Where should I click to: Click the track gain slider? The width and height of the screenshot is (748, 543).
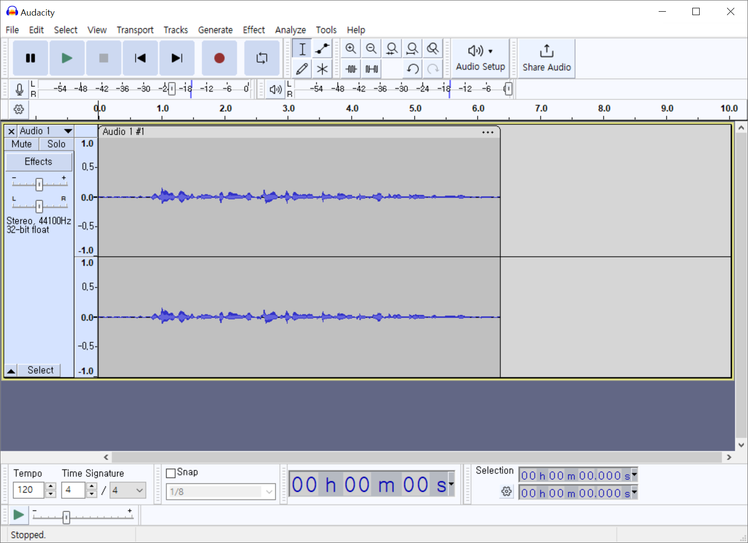point(39,184)
